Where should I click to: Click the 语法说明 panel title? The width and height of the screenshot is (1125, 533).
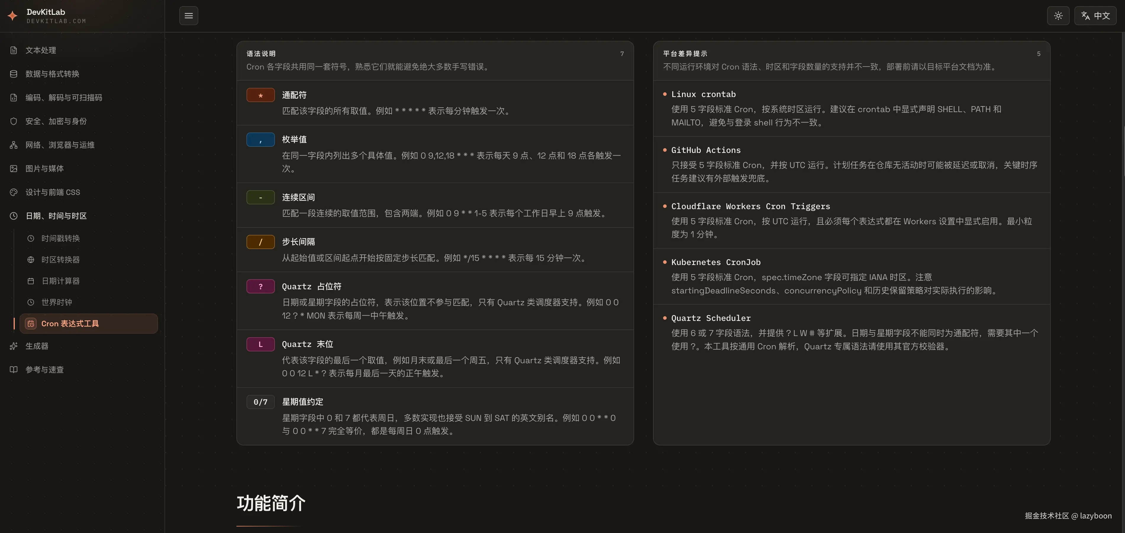(x=261, y=54)
